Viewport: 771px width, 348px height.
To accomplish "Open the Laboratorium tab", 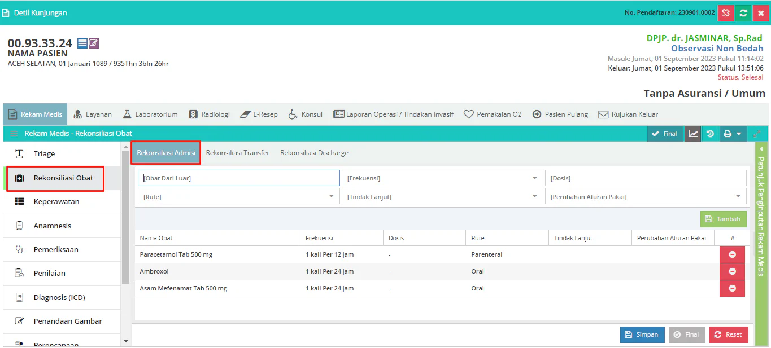I will point(150,114).
